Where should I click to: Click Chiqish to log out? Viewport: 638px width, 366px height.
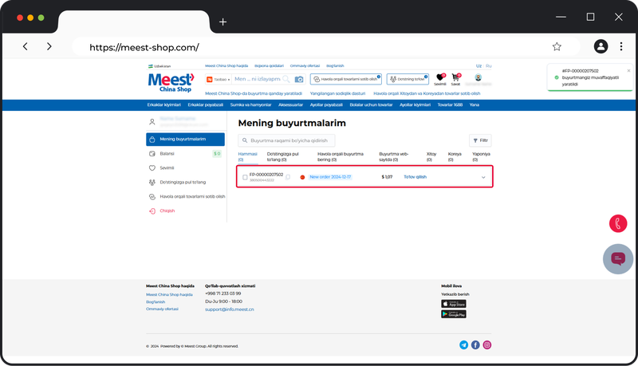pos(167,211)
